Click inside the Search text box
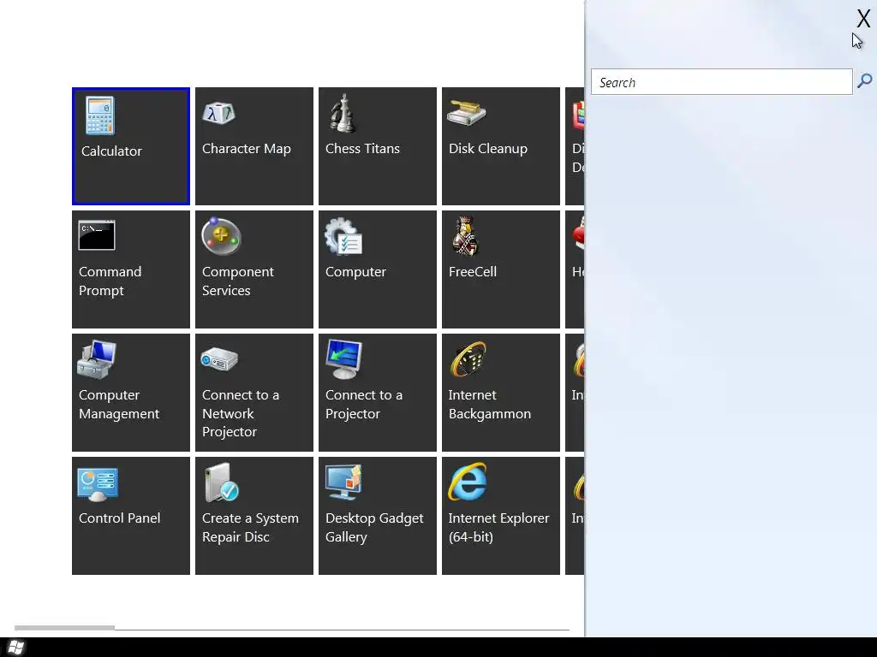 click(x=721, y=82)
